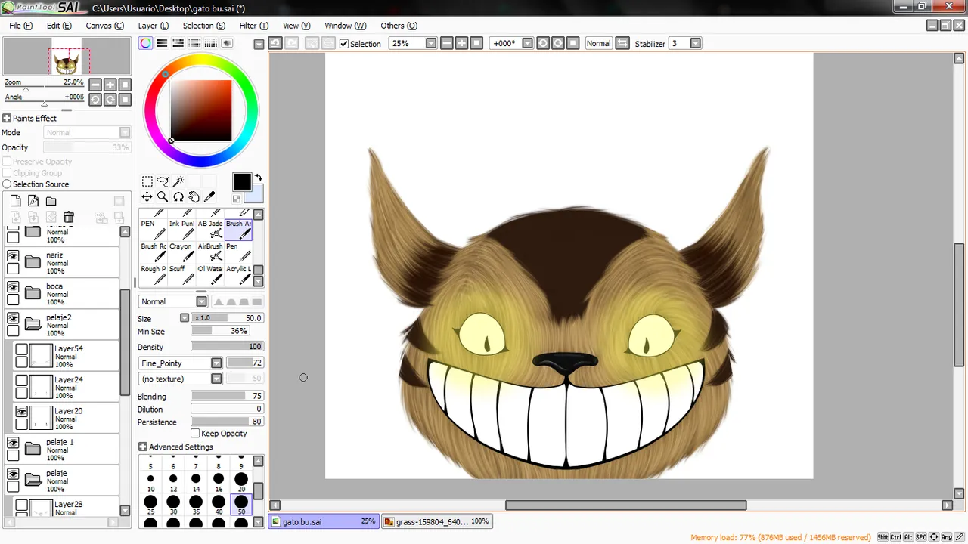Show the Color Wheel panel
Viewport: 968px width, 544px height.
[145, 43]
